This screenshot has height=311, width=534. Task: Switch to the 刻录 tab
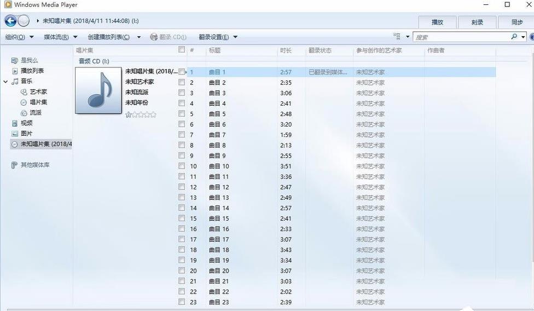477,22
